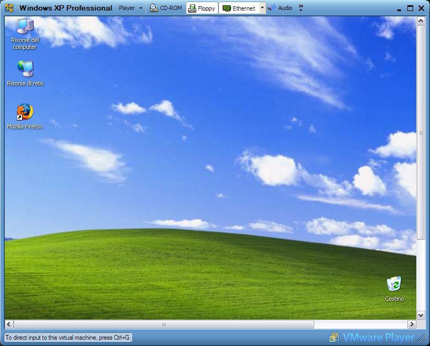Image resolution: width=430 pixels, height=346 pixels.
Task: Click the horizontal scrollbar left arrow
Action: pos(9,324)
